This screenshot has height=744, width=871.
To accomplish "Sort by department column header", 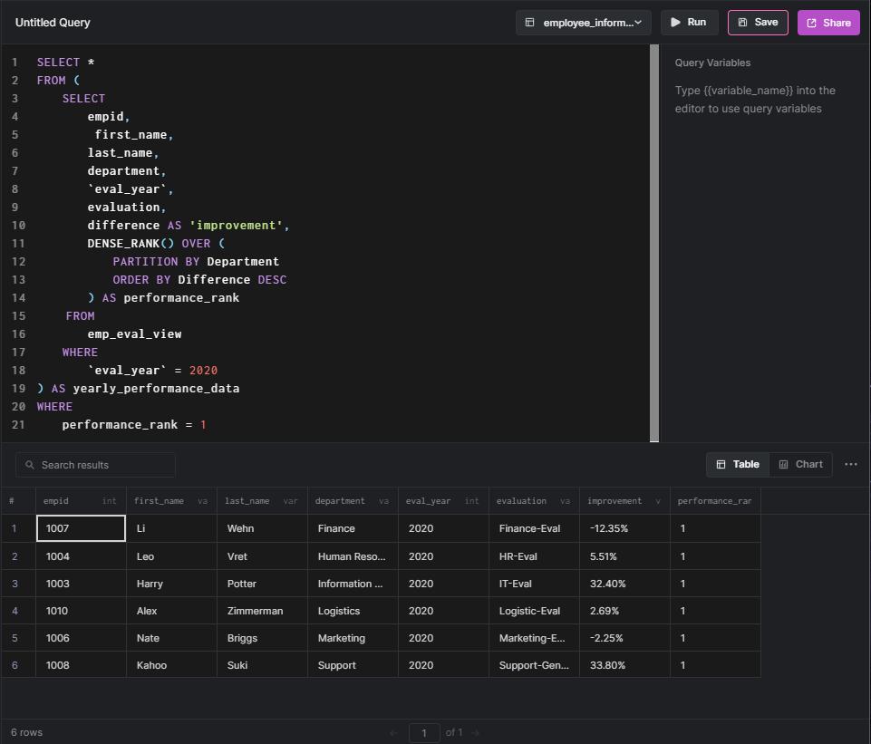I will coord(353,501).
